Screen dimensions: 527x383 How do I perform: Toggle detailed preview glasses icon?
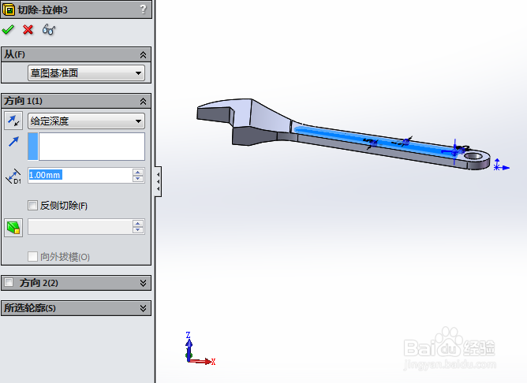[49, 30]
